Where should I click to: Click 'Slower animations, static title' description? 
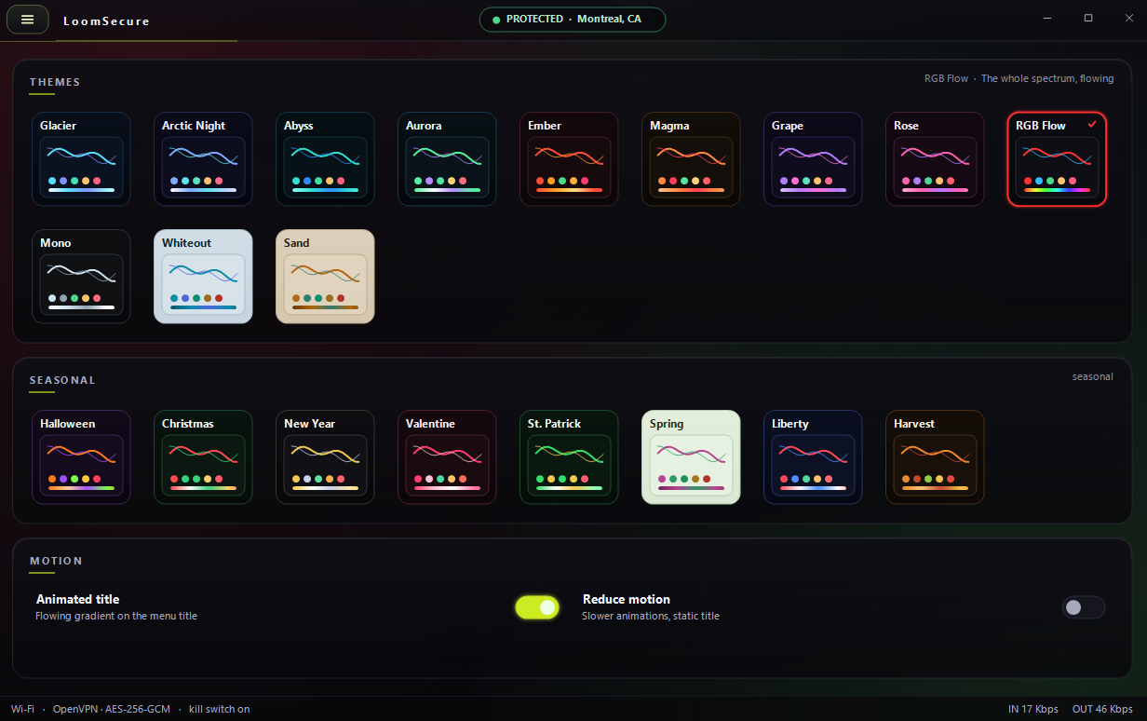point(651,616)
